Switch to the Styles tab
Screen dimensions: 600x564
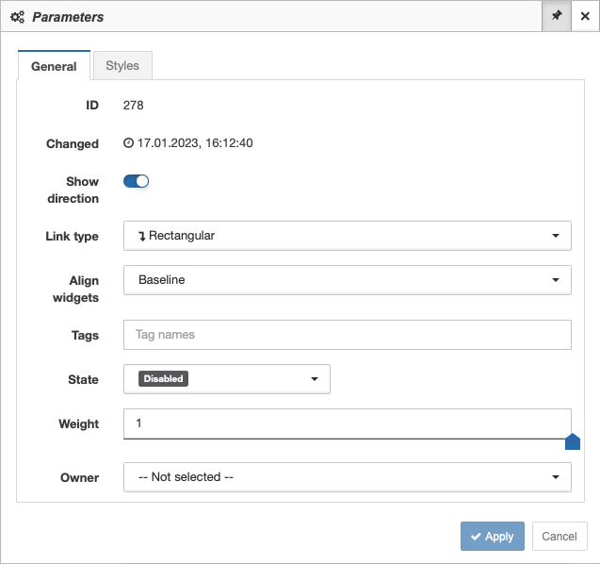coord(122,65)
